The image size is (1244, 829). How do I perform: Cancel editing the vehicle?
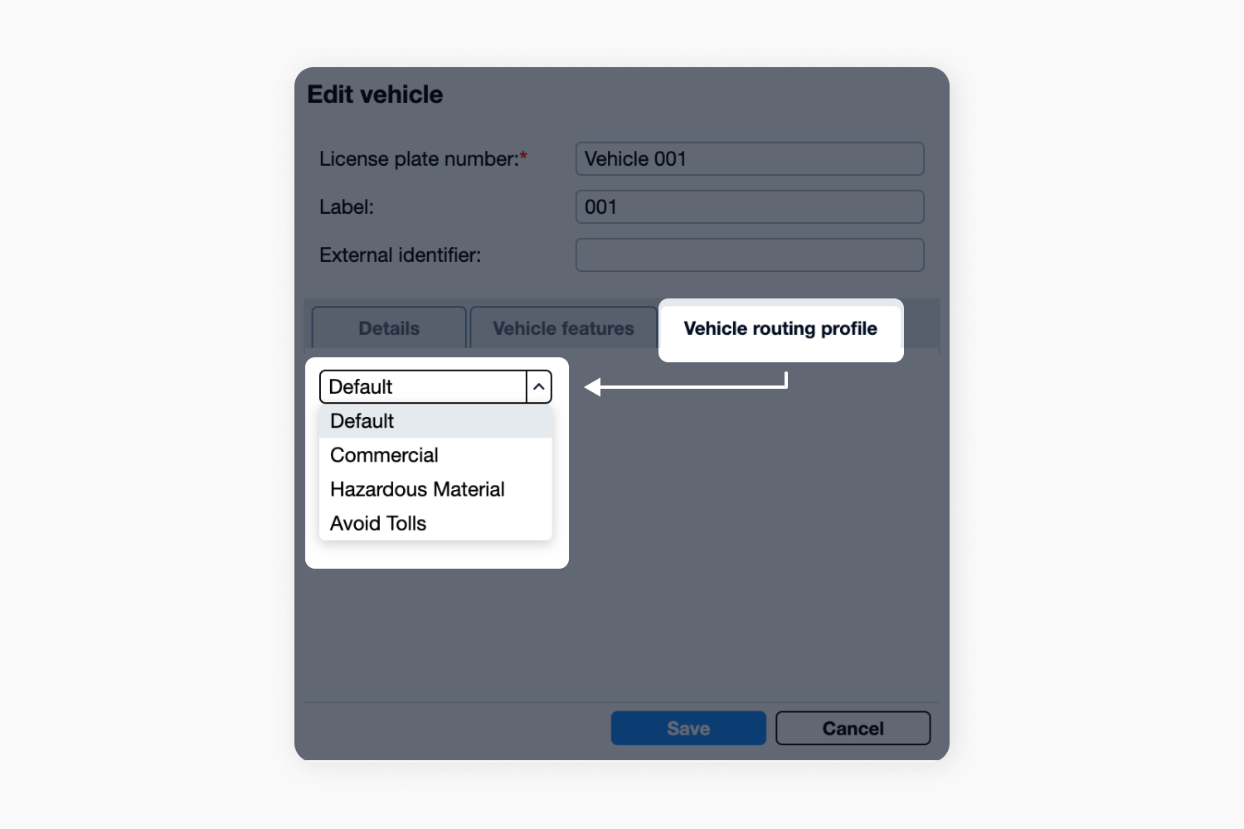click(x=853, y=728)
